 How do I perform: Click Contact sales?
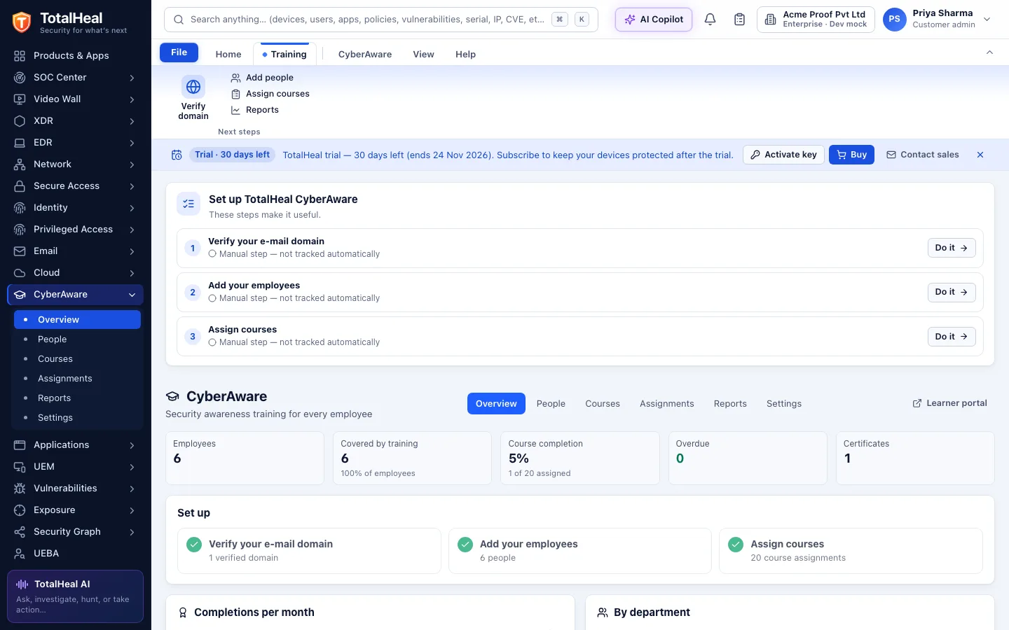(923, 155)
